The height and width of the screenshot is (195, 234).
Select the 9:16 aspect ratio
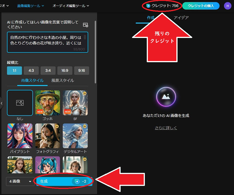click(82, 70)
